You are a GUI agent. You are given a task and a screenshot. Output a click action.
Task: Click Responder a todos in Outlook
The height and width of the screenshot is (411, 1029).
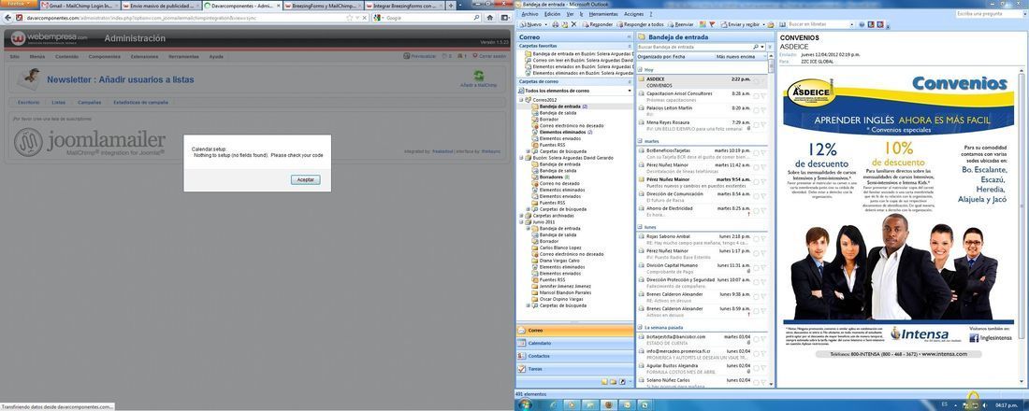[x=643, y=24]
